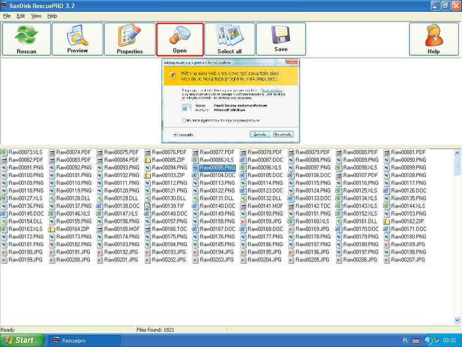Viewport: 462px width, 347px height.
Task: Open the Help menu in menu bar
Action: [52, 16]
